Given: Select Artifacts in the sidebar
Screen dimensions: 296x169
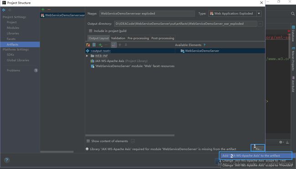Looking at the screenshot, I should pyautogui.click(x=20, y=45).
